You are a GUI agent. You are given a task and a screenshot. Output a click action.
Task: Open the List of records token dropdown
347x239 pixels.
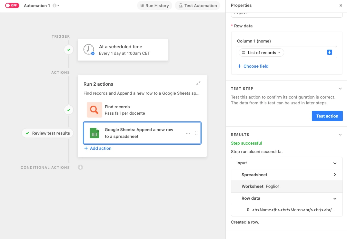pos(279,53)
